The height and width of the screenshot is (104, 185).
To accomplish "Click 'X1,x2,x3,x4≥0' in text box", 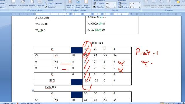I will (x=96, y=30).
